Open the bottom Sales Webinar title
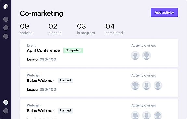Image resolution: width=187 pixels, height=119 pixels. 40,111
